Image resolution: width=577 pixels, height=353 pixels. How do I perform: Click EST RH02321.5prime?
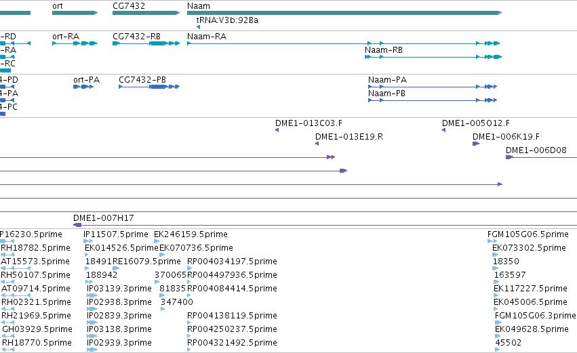point(36,302)
